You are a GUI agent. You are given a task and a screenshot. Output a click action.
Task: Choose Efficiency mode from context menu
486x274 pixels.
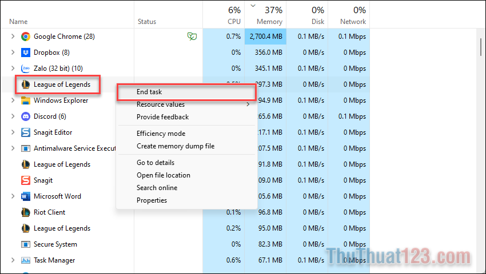[186, 134]
